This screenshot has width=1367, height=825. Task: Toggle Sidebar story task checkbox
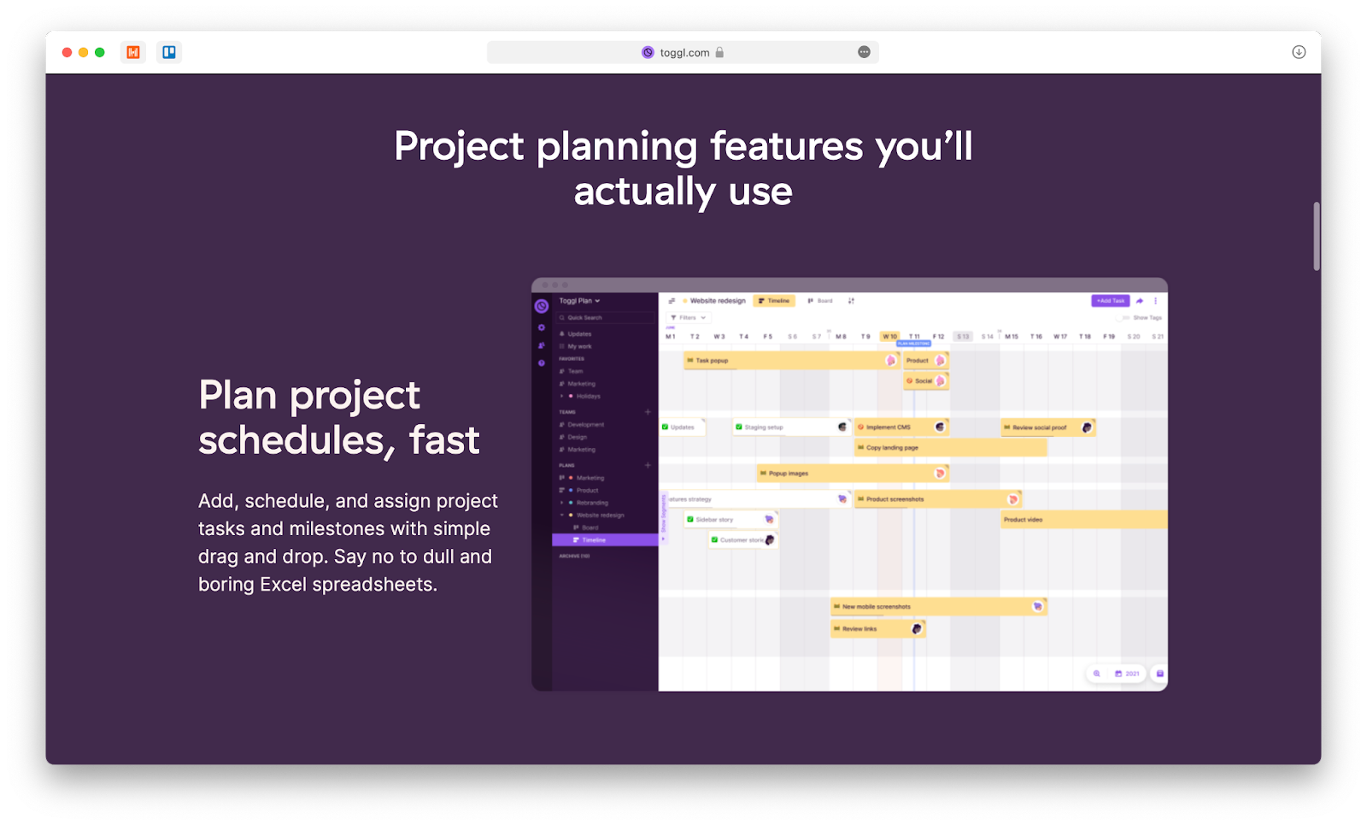point(690,519)
